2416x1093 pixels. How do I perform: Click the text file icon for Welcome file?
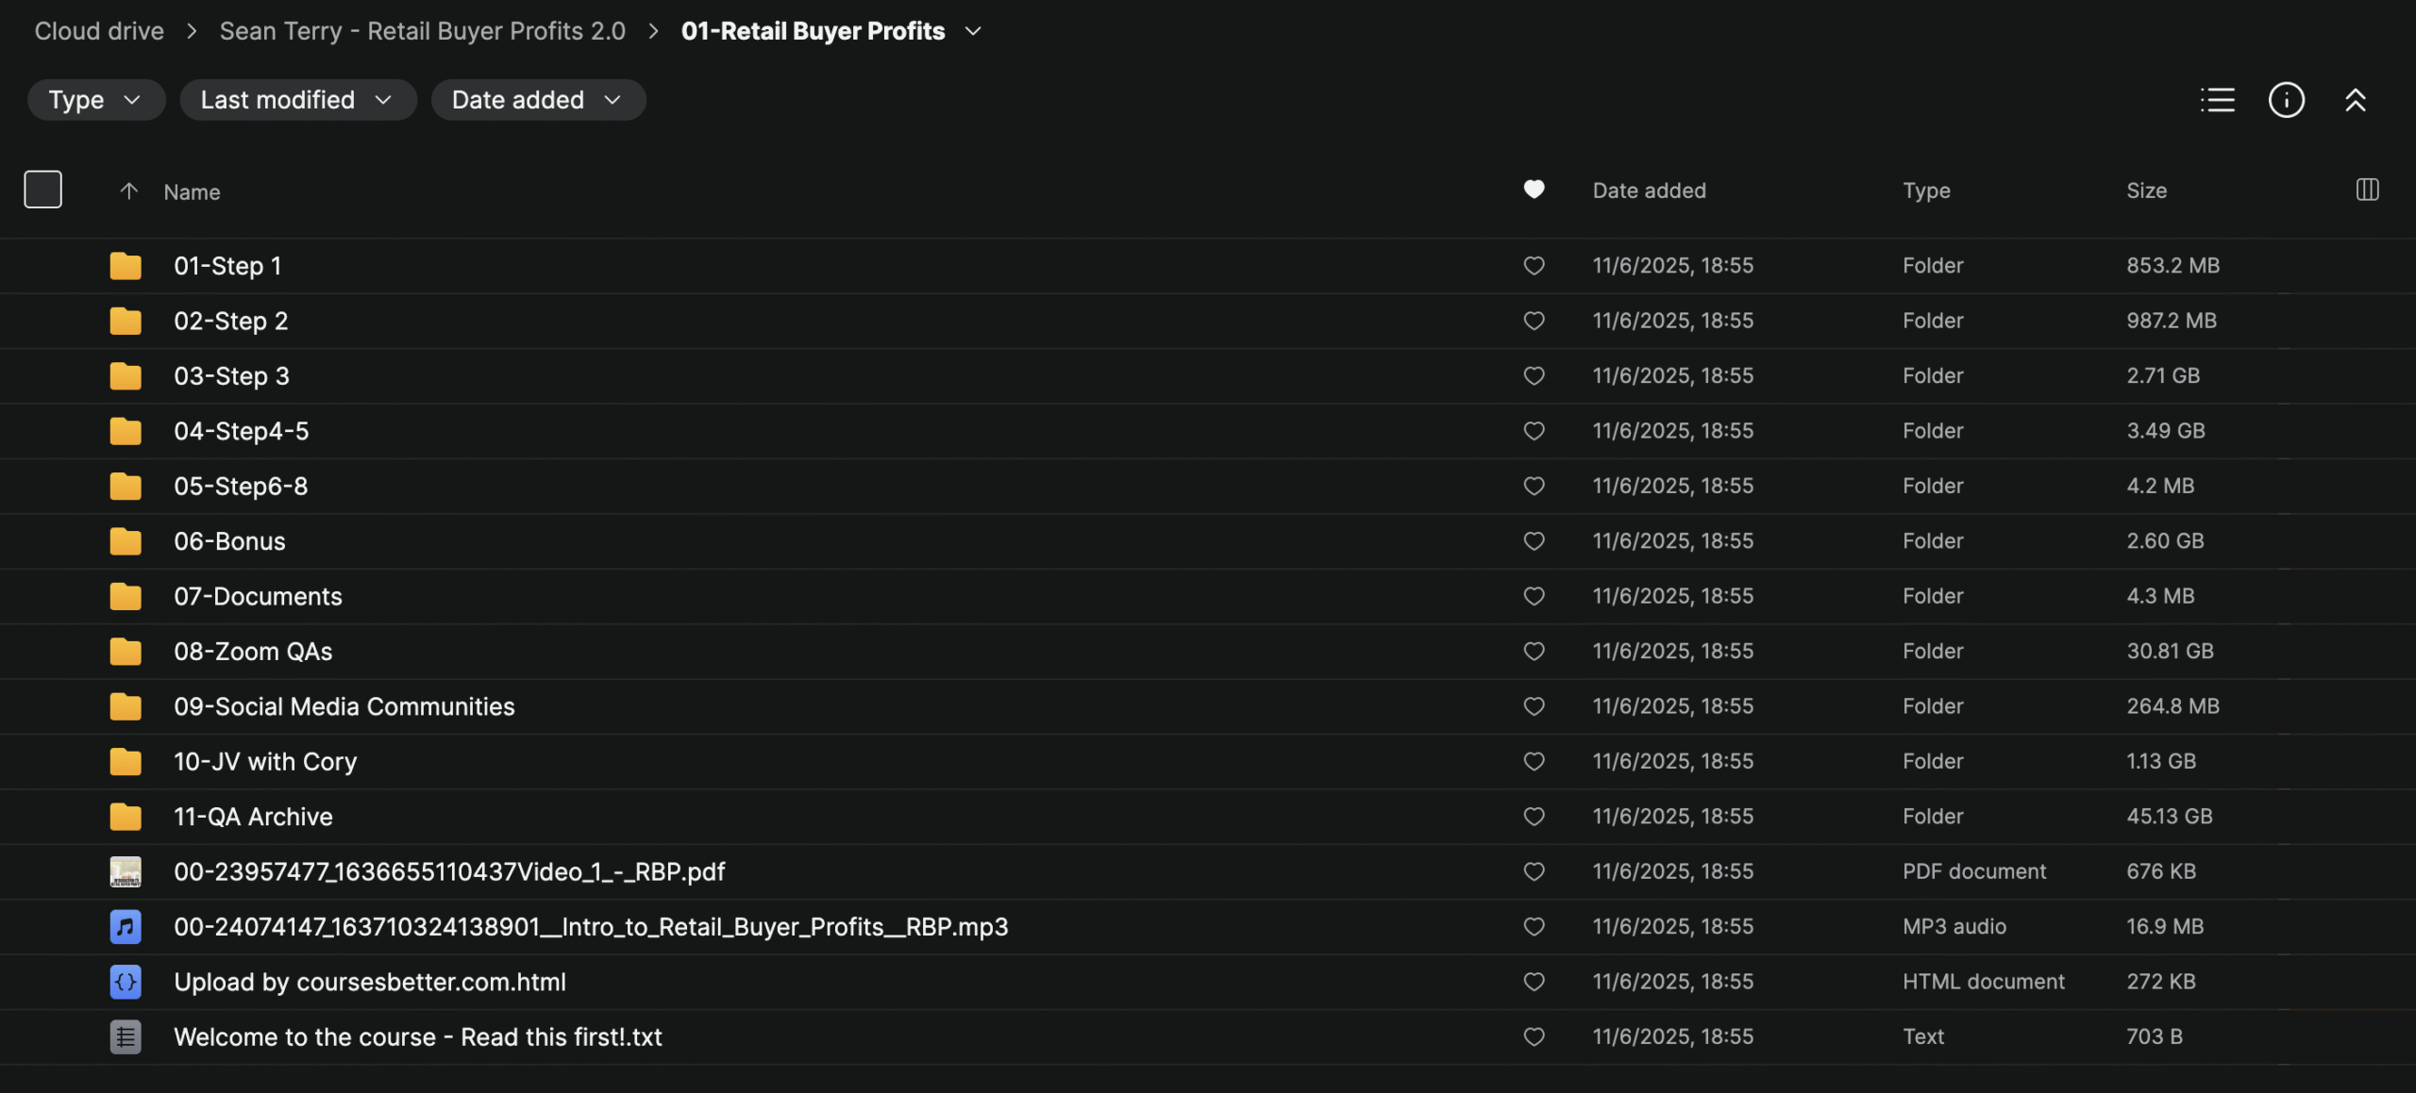[126, 1037]
